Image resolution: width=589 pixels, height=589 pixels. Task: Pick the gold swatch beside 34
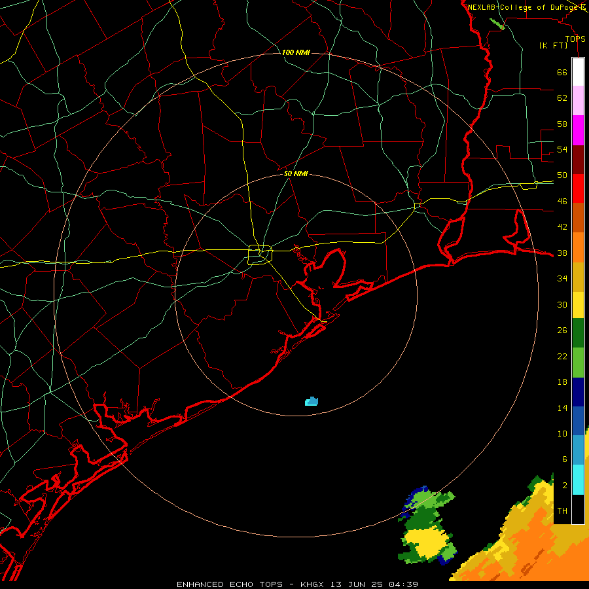point(578,277)
